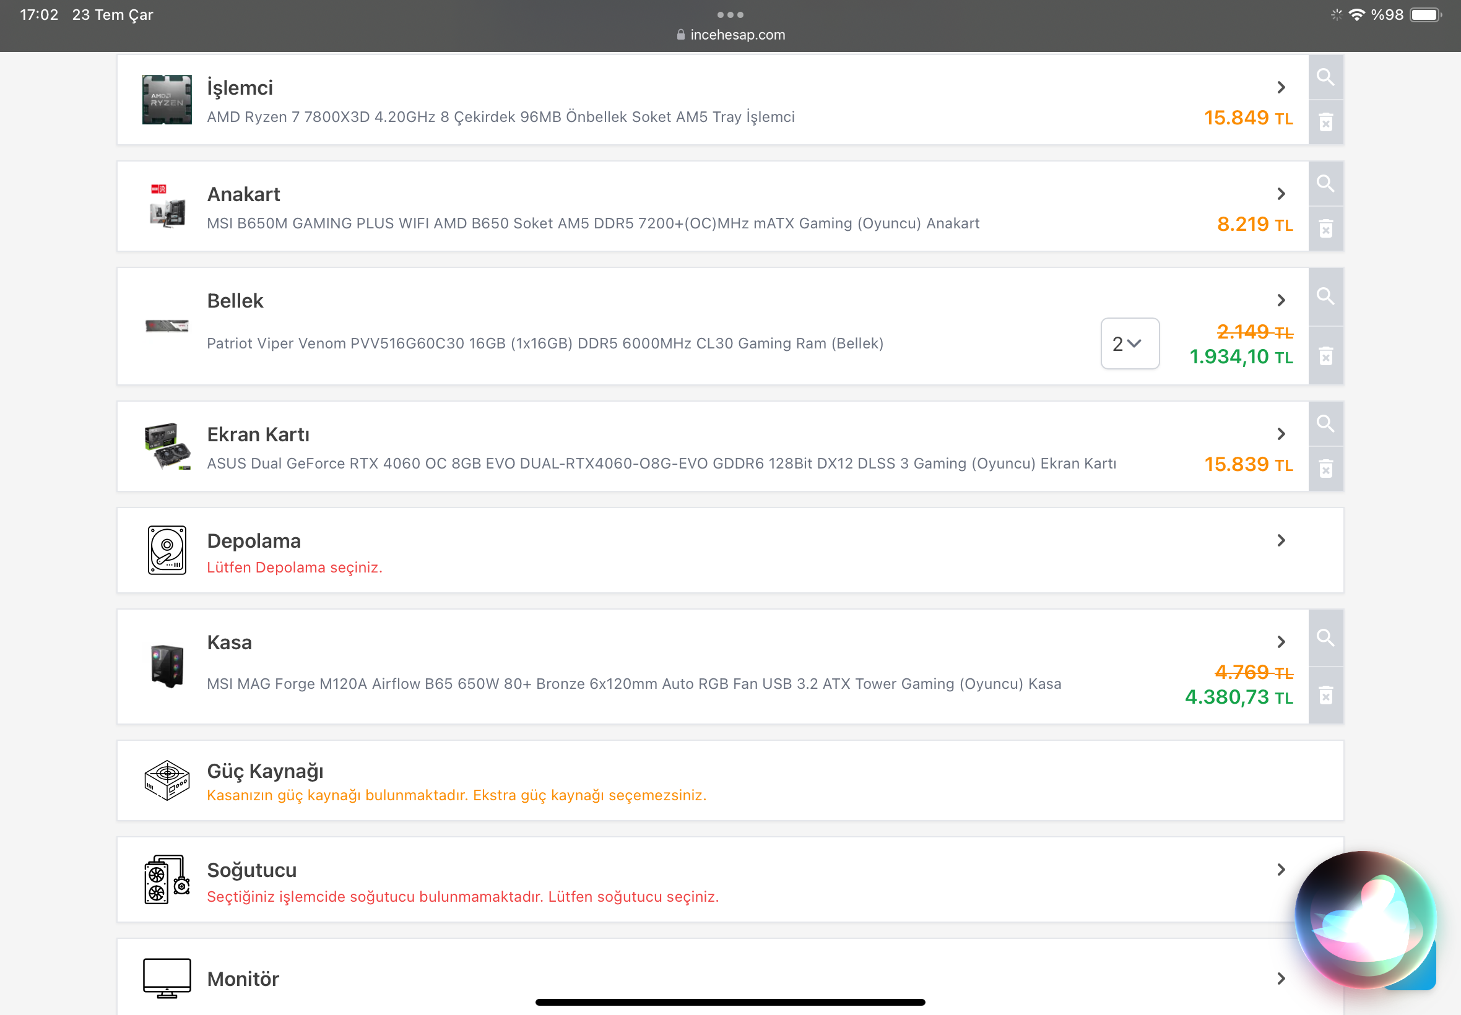This screenshot has width=1461, height=1015.
Task: Delete the İşlemci selection with trash icon
Action: [1325, 122]
